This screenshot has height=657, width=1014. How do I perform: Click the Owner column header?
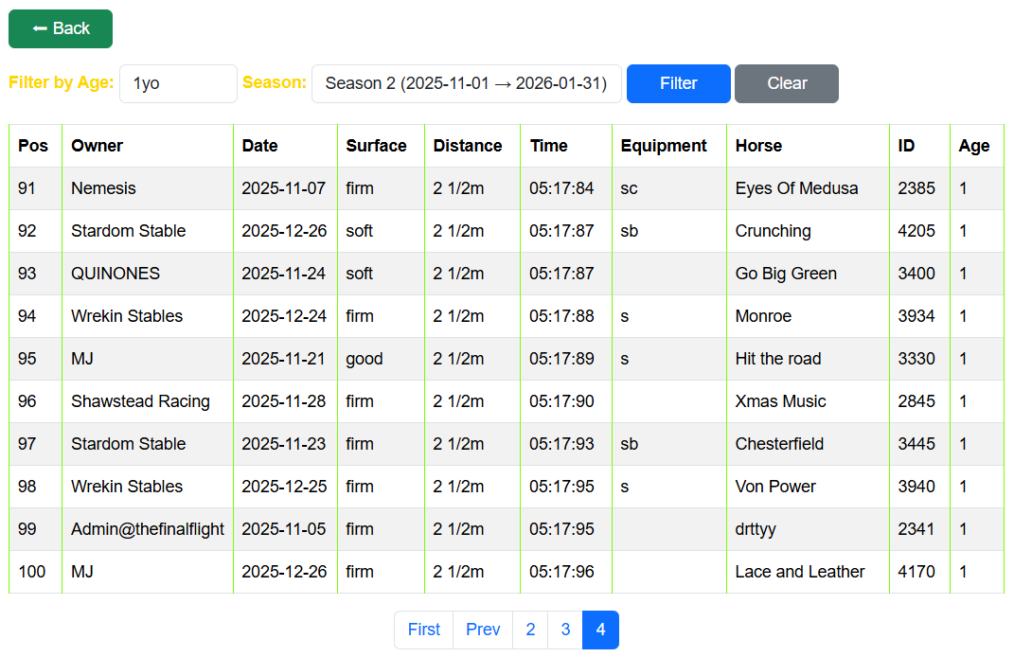98,146
